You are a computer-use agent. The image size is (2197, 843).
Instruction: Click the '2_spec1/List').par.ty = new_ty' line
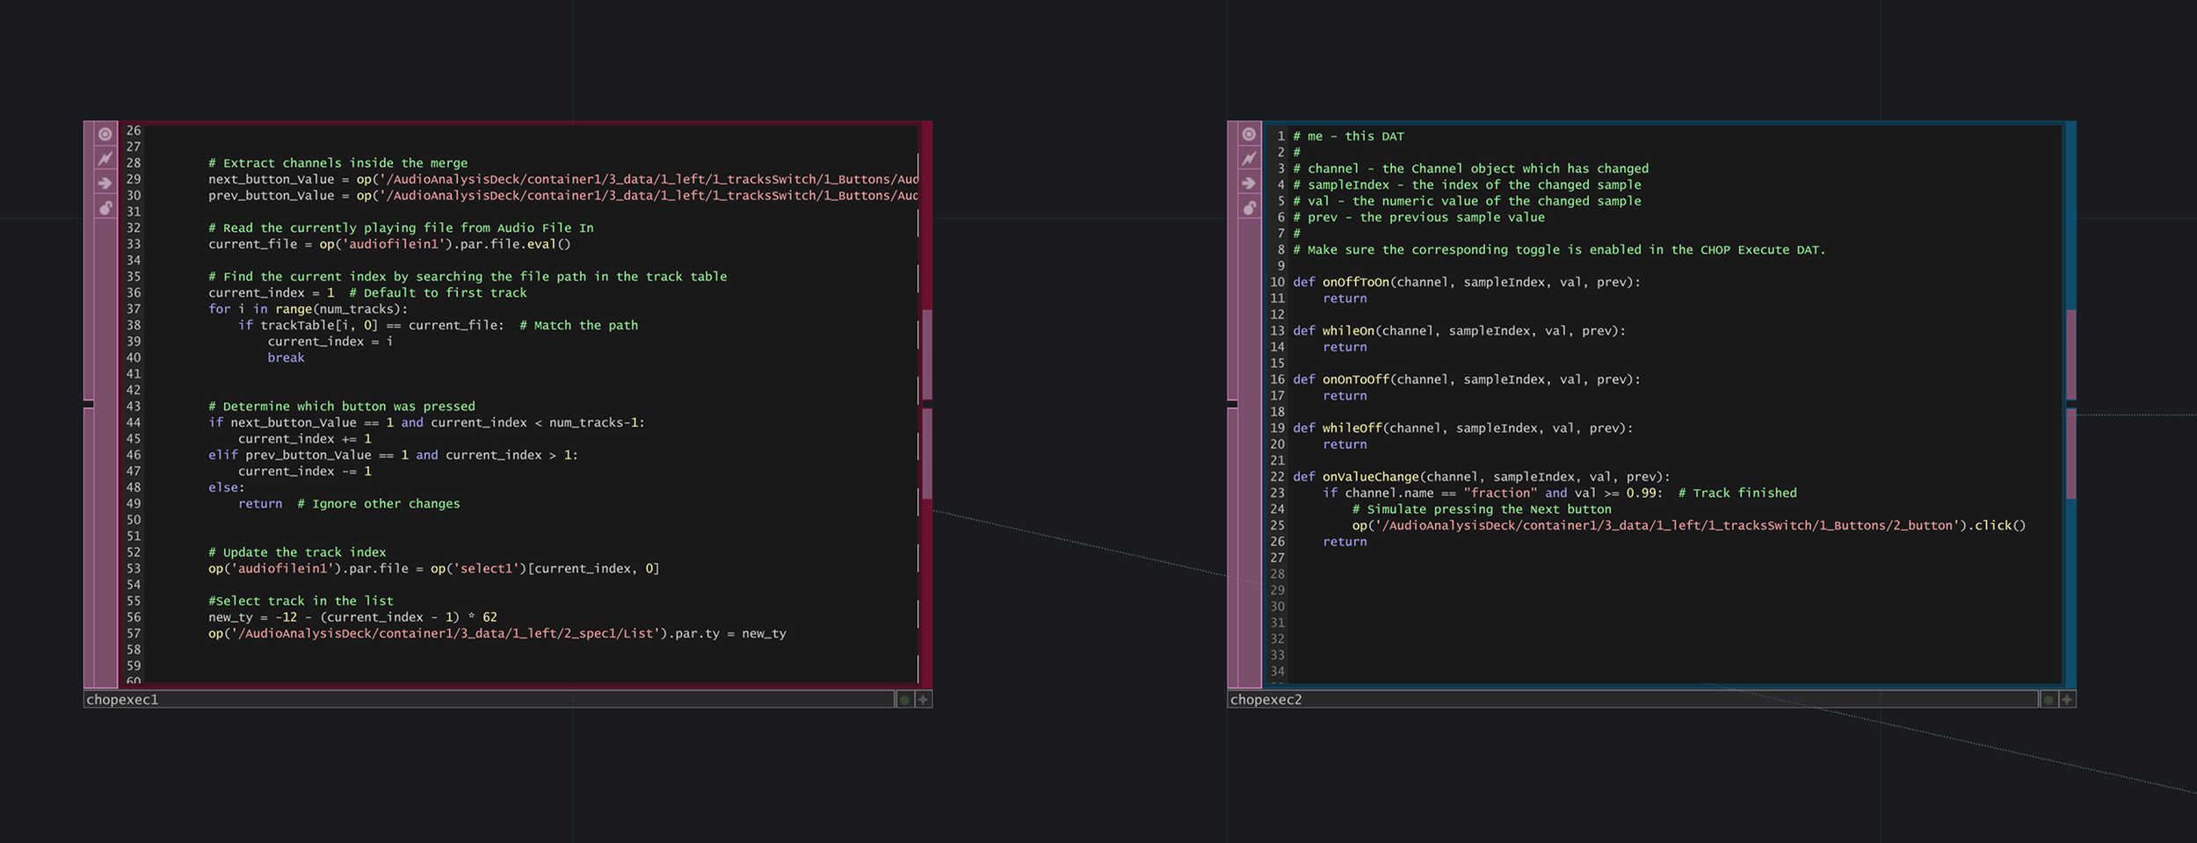pos(497,634)
